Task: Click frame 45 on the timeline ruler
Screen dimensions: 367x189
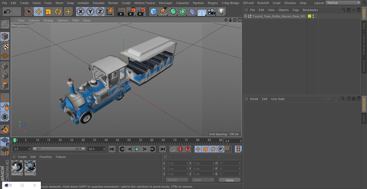Action: (117, 140)
